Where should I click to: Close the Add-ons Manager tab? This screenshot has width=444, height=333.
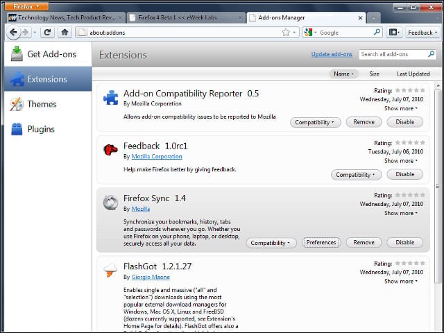(x=360, y=18)
